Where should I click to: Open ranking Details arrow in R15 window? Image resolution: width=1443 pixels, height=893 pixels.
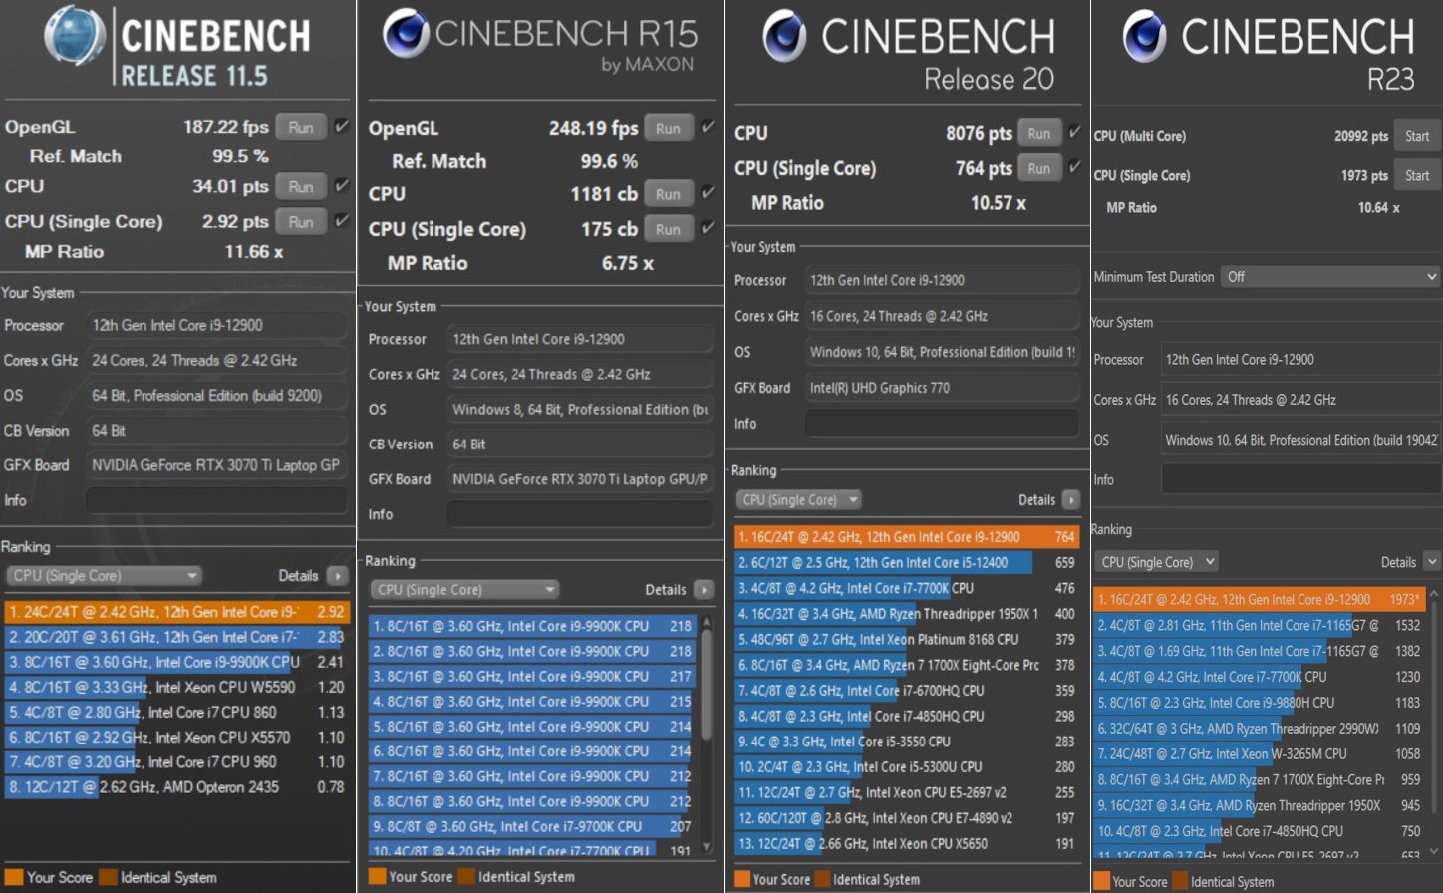704,590
